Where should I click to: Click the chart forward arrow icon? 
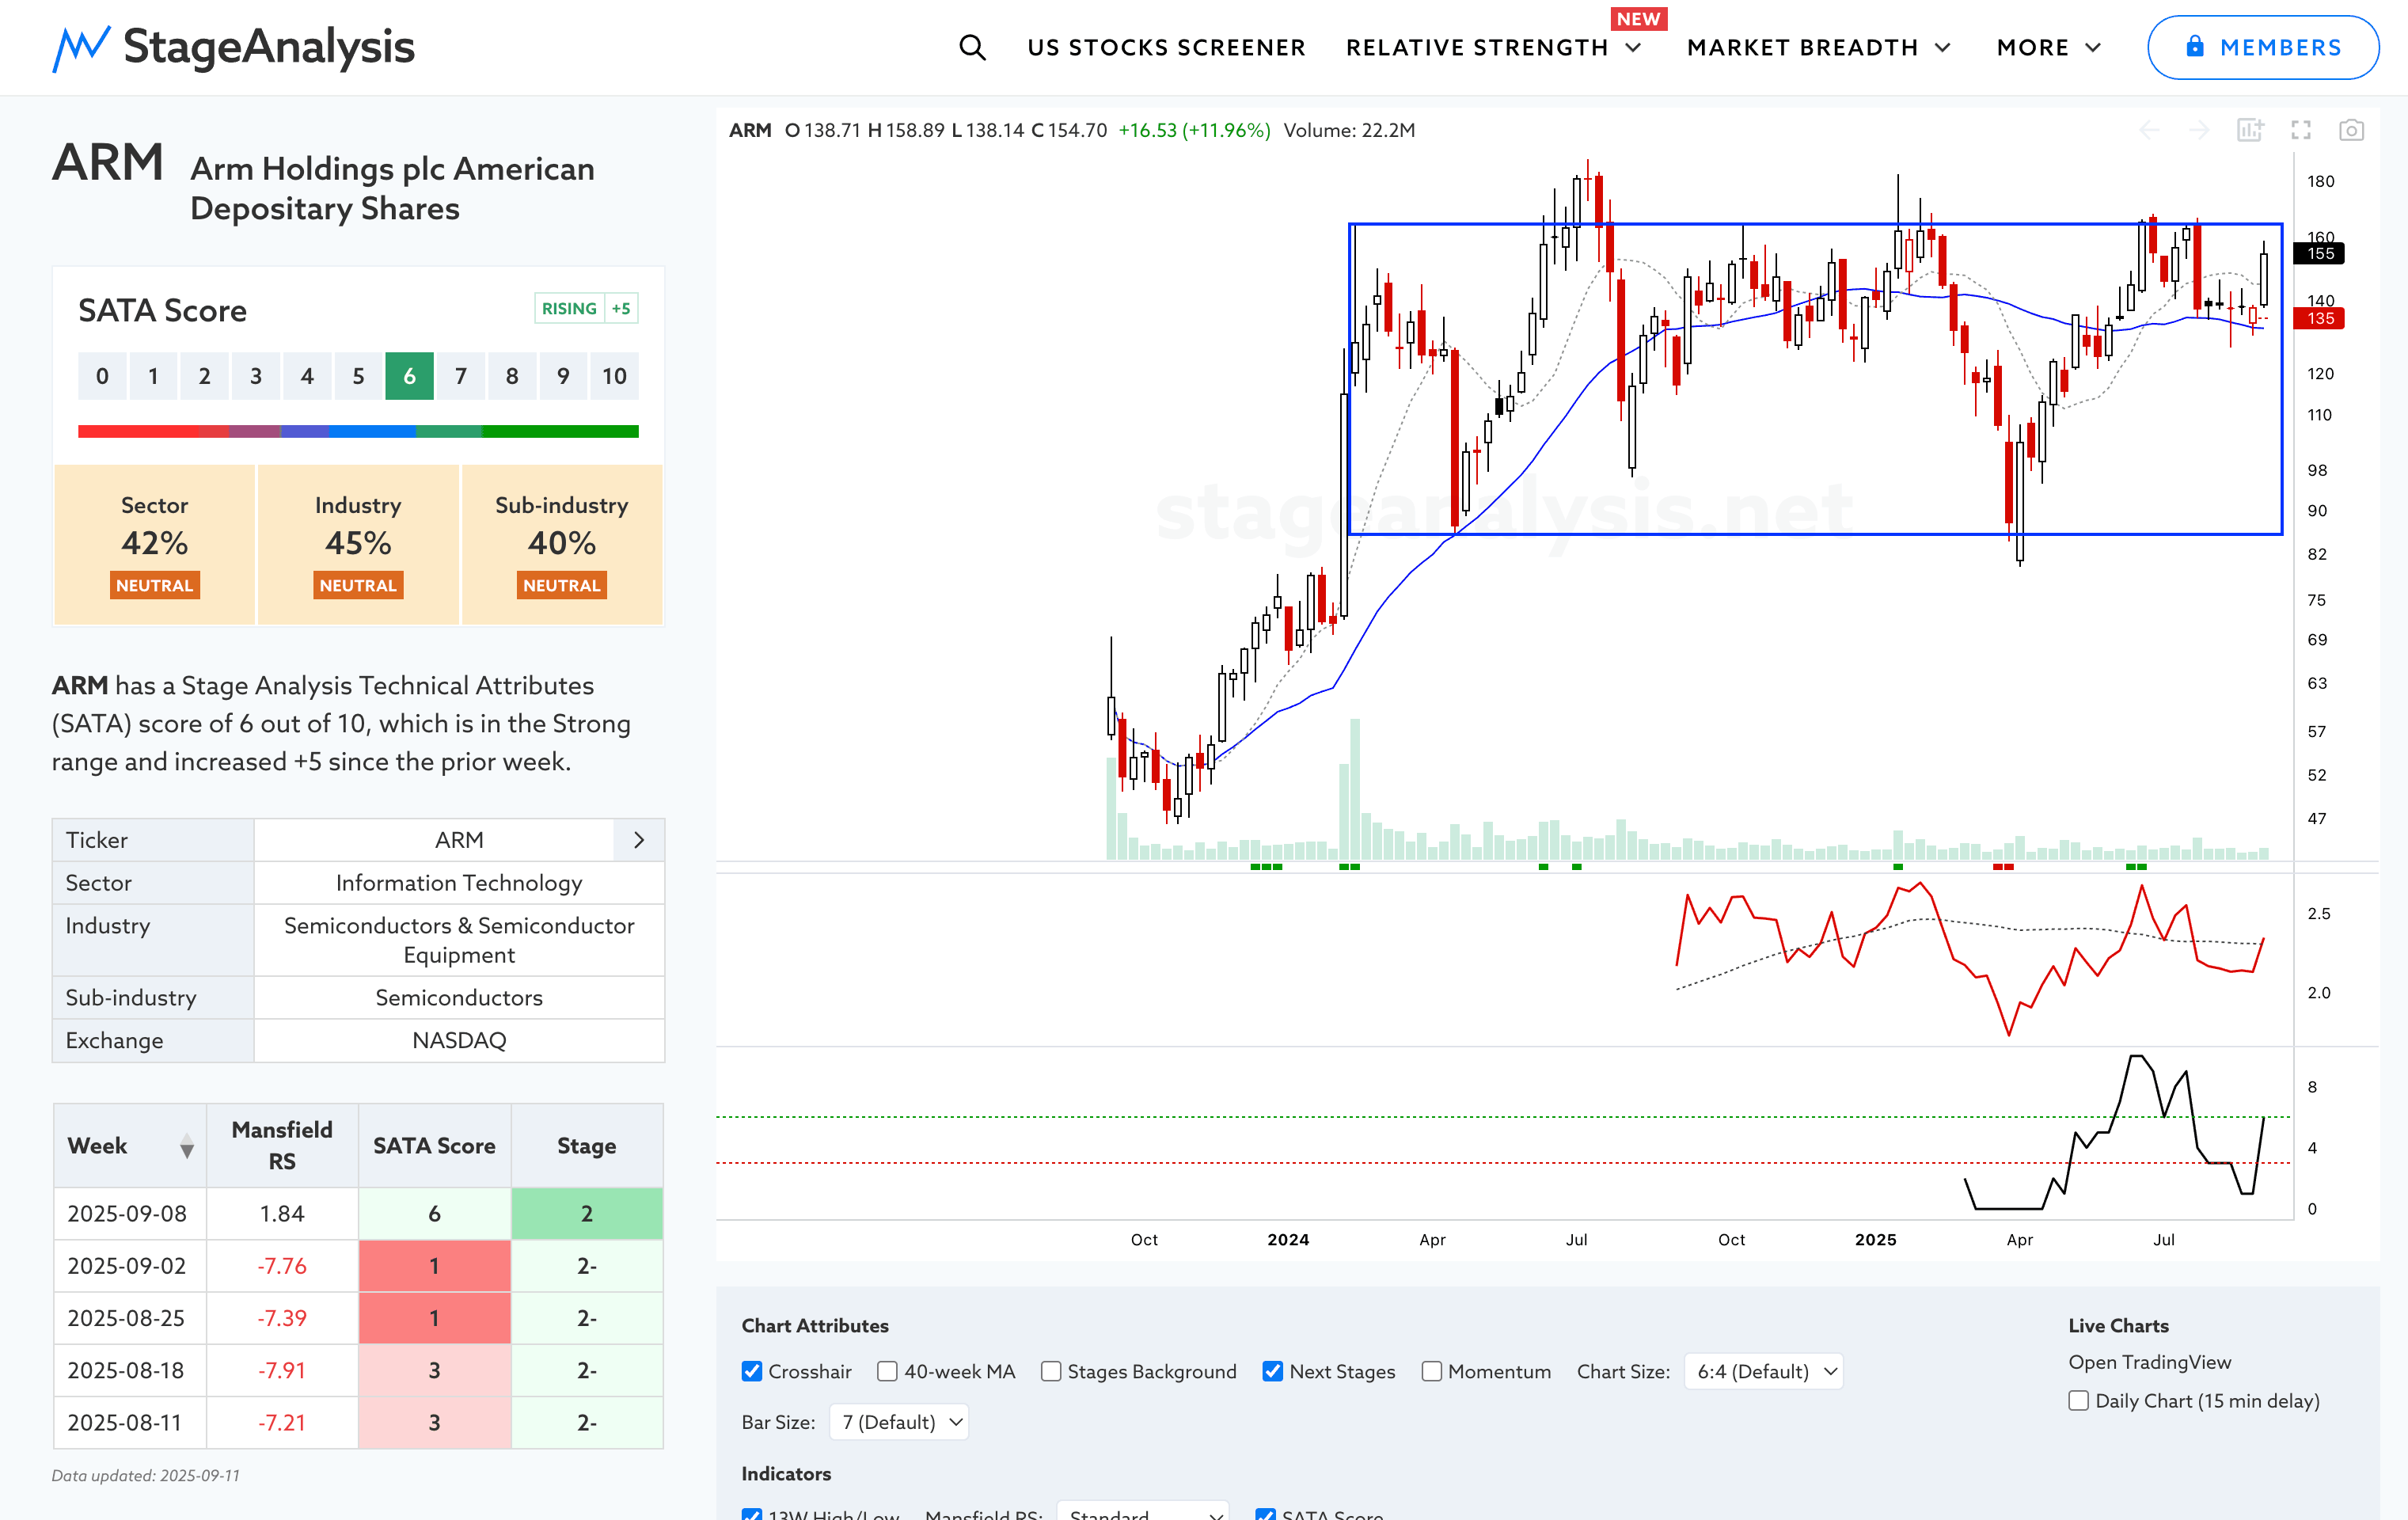2198,130
